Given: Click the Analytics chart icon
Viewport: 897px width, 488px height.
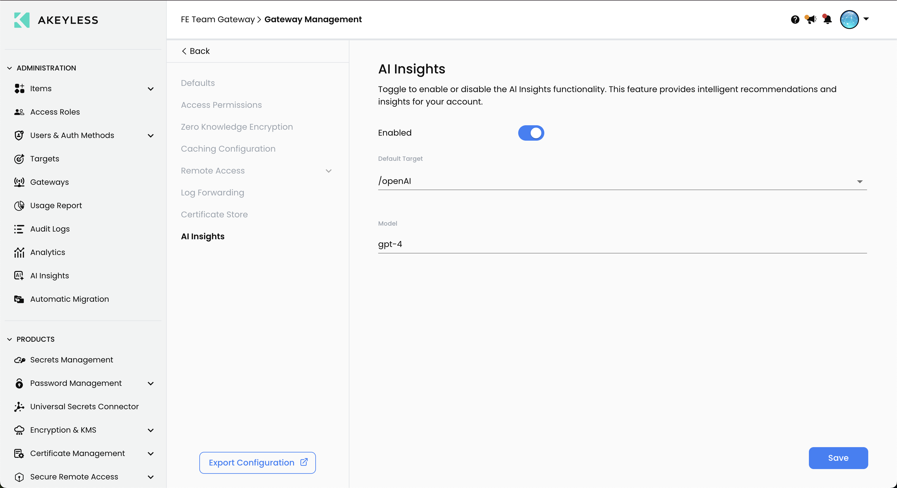Looking at the screenshot, I should 19,252.
